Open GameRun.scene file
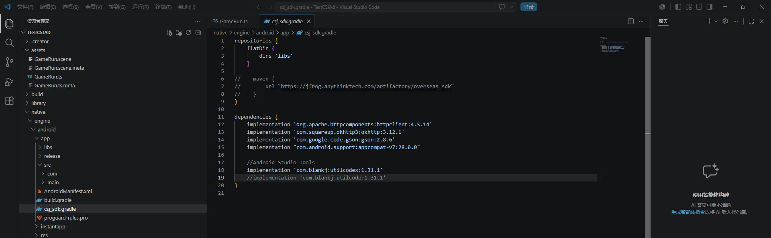Screen dimensions: 771x238 pyautogui.click(x=113, y=59)
